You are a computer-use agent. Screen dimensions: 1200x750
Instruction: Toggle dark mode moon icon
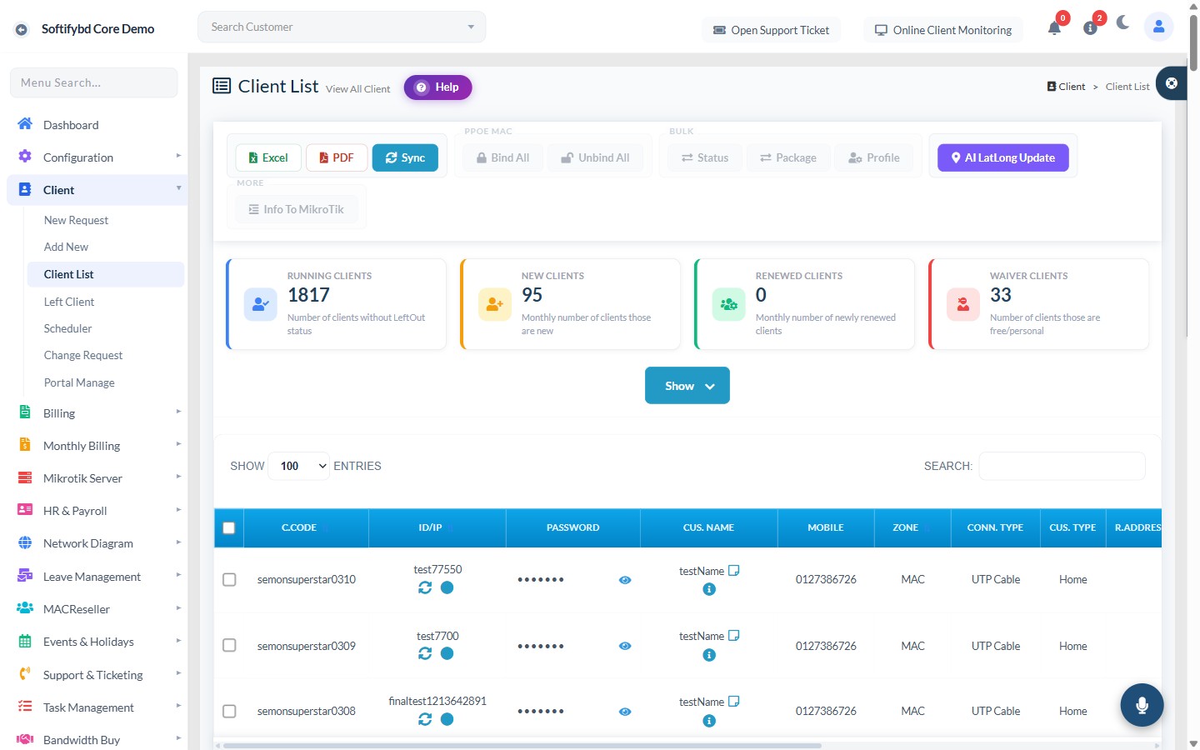click(x=1122, y=22)
